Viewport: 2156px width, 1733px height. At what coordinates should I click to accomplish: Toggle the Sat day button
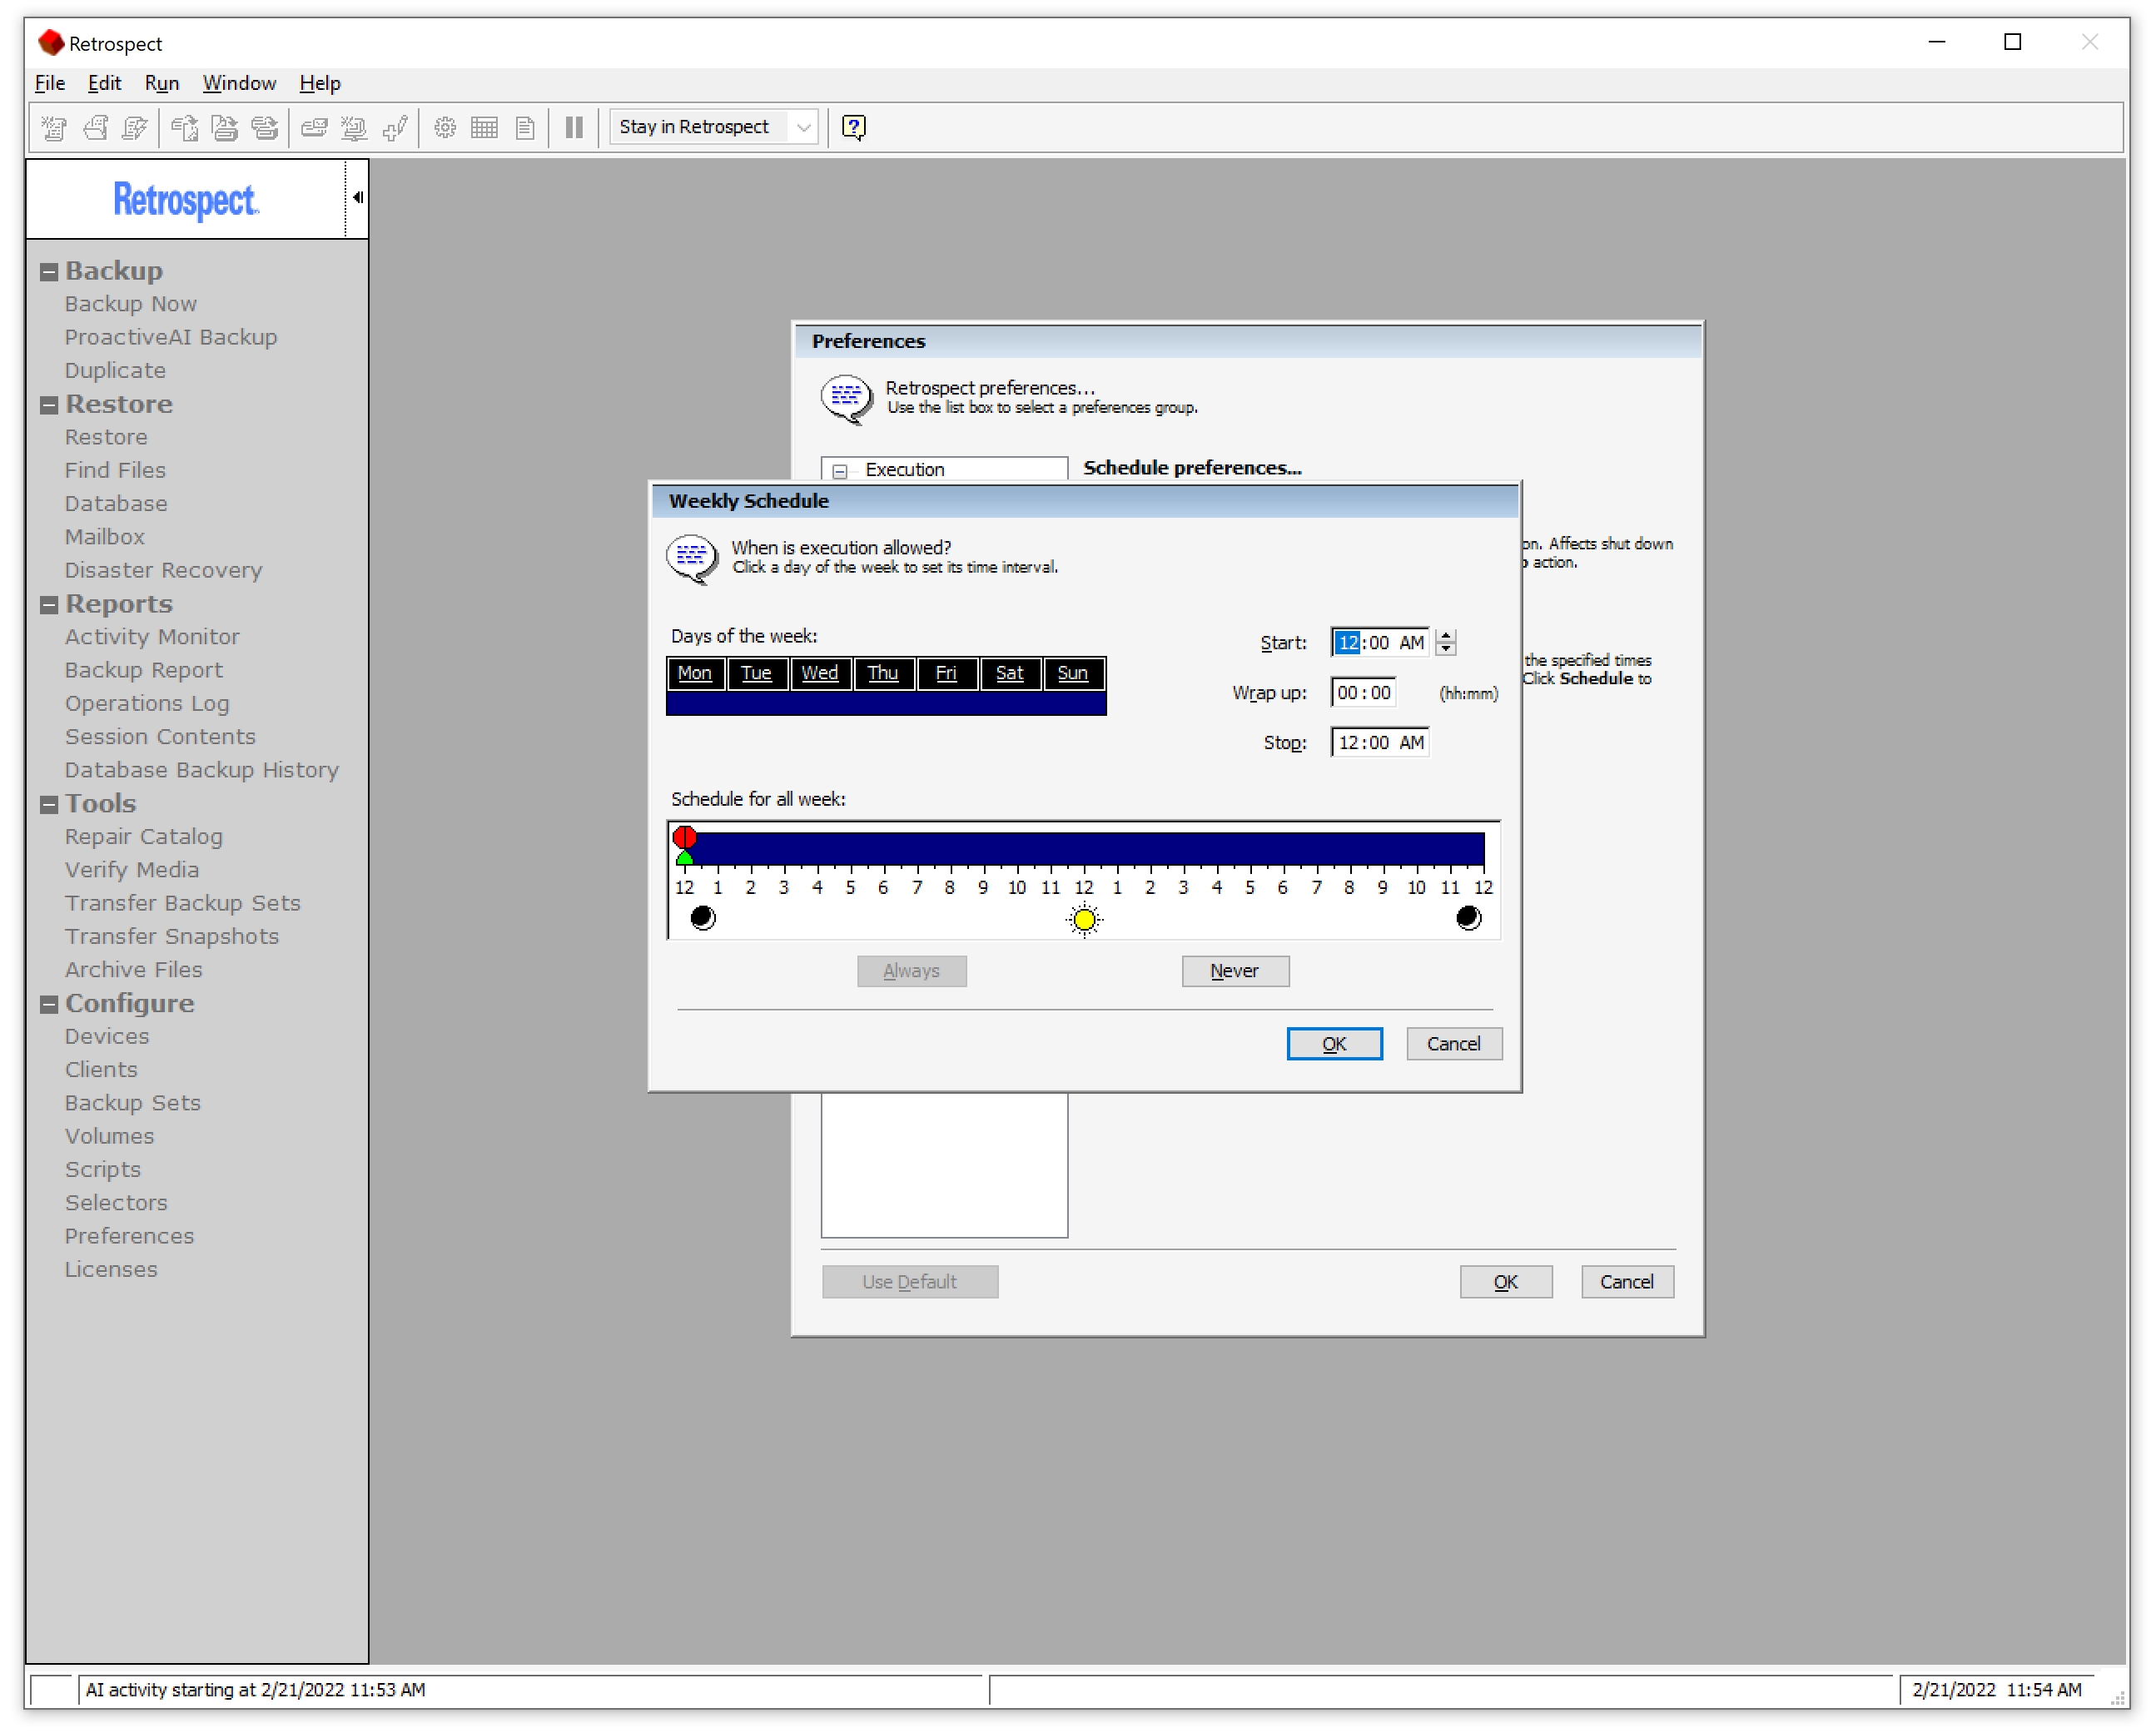[1010, 673]
